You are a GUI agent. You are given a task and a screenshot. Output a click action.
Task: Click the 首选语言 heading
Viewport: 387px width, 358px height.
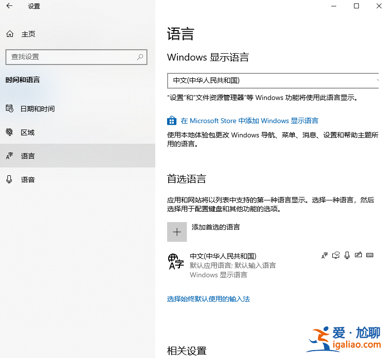click(186, 179)
